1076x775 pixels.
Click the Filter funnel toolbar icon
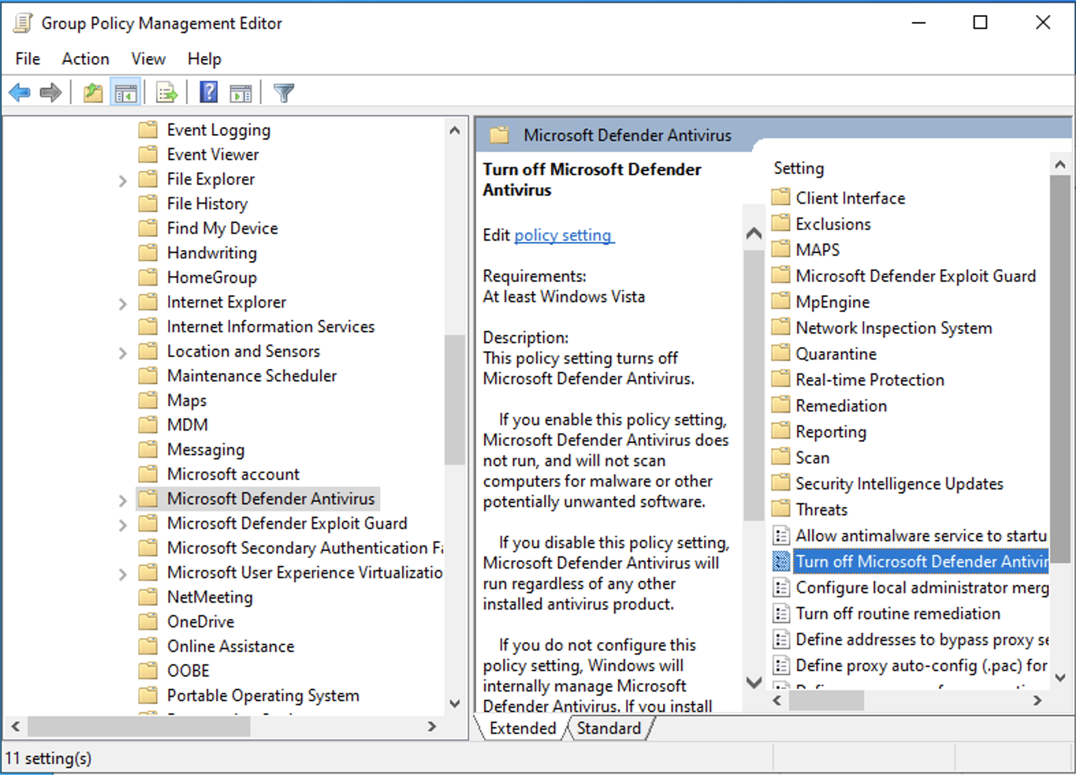pyautogui.click(x=284, y=92)
